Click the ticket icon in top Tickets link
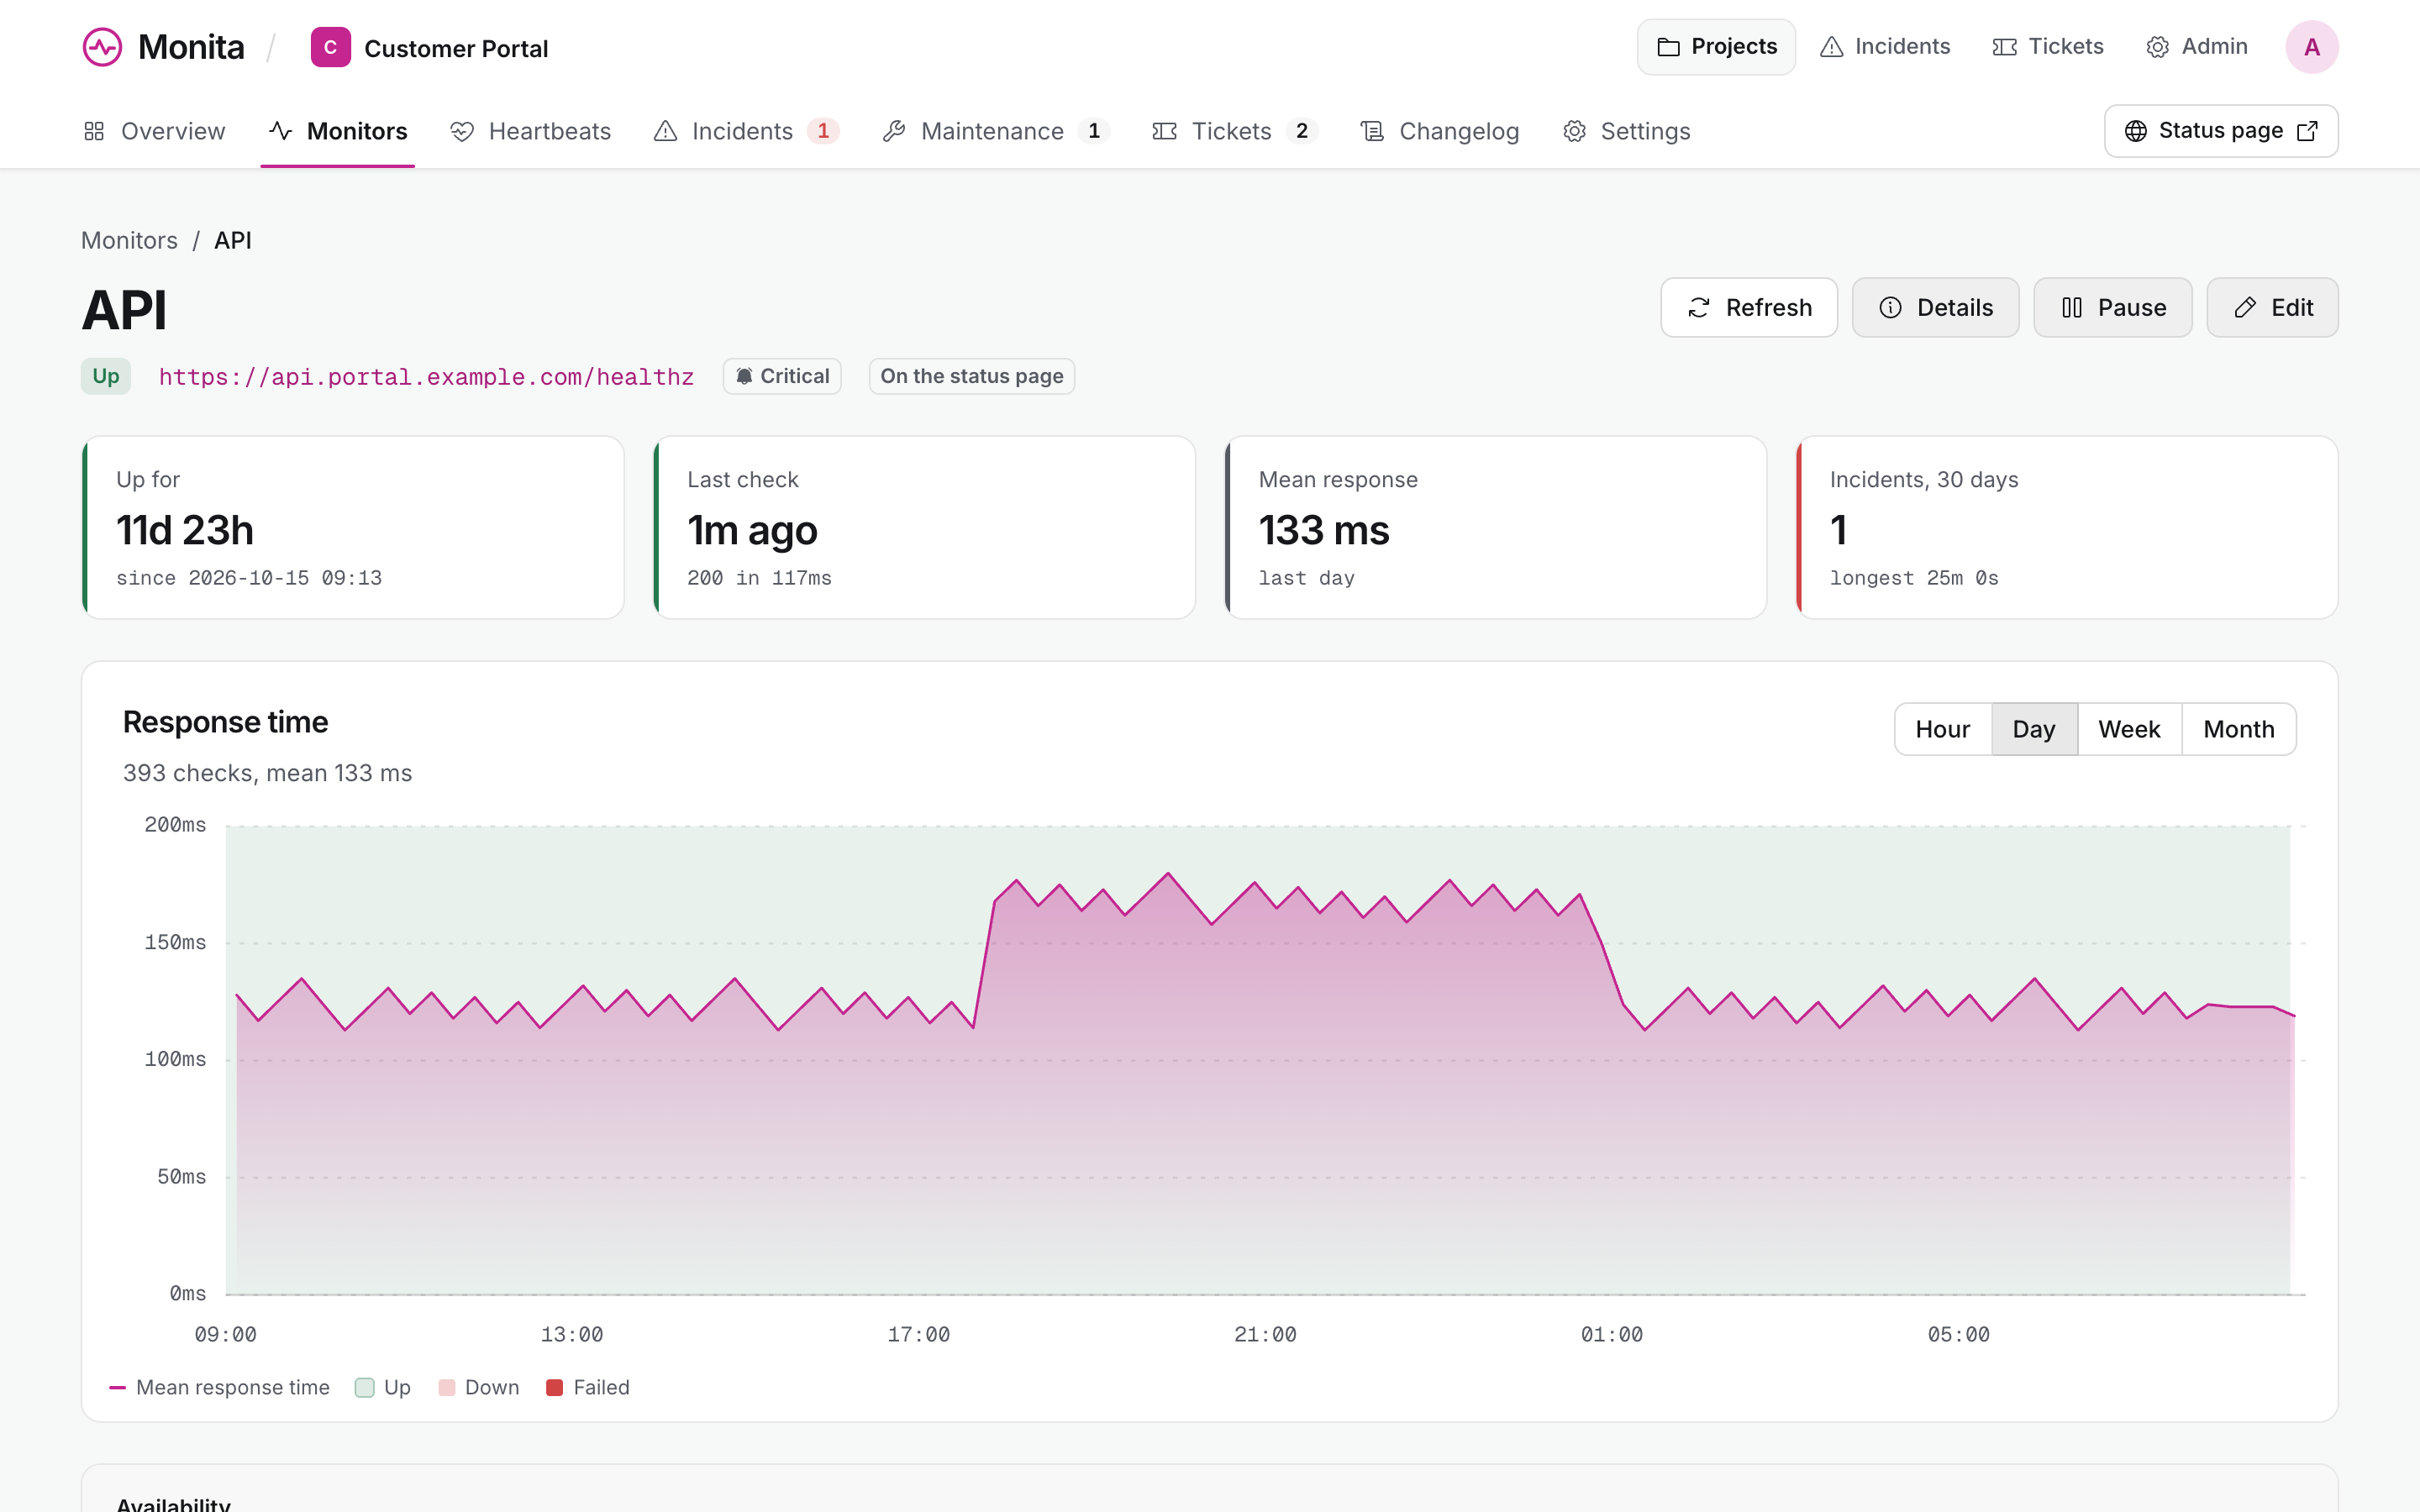This screenshot has height=1512, width=2420. click(x=2004, y=47)
